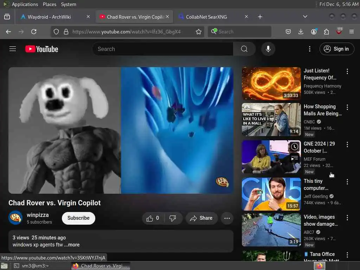The width and height of the screenshot is (360, 270).
Task: Open the System menu
Action: pos(69,4)
